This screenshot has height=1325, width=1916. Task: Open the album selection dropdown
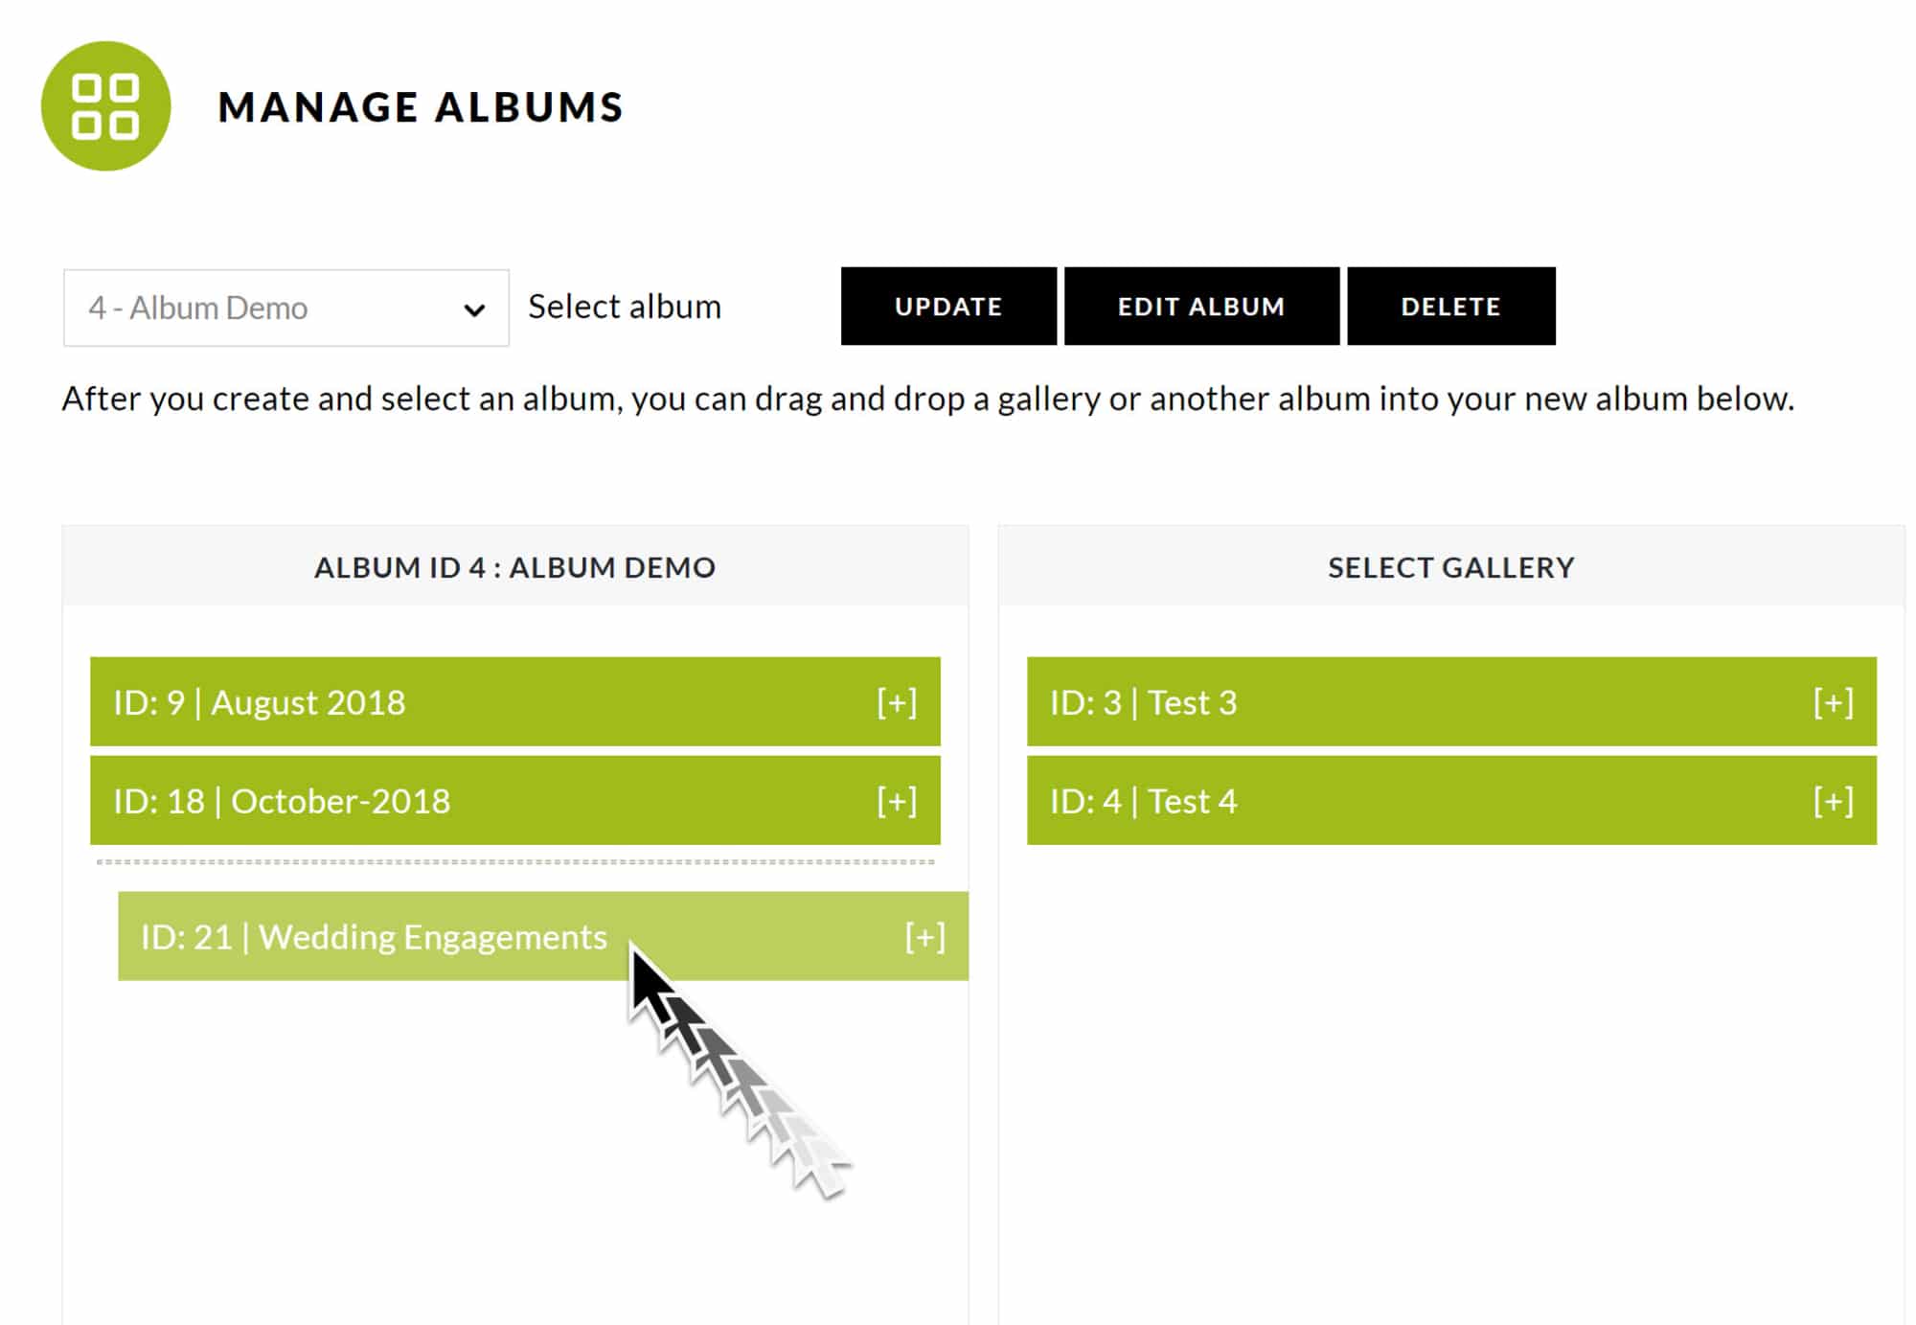click(285, 308)
